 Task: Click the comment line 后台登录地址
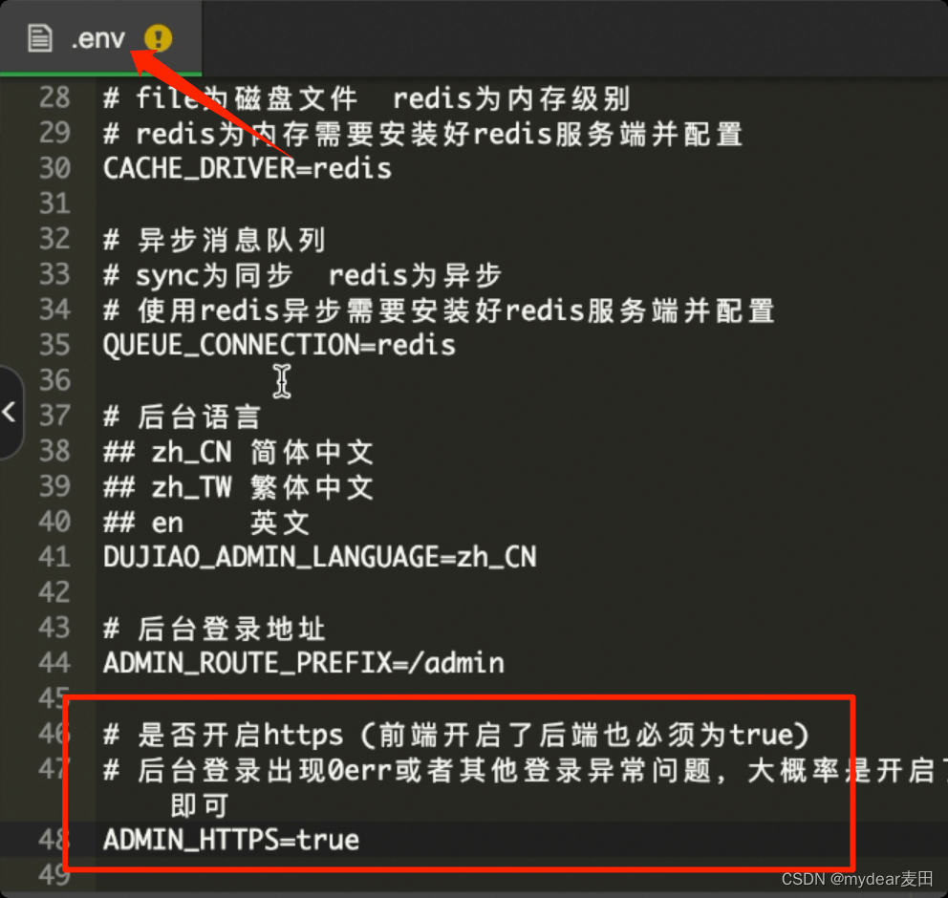click(215, 629)
